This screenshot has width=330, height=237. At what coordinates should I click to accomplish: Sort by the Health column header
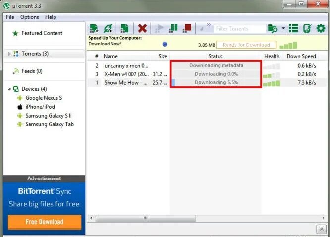point(272,56)
